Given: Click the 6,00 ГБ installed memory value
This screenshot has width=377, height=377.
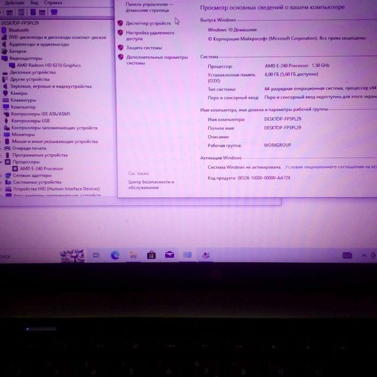Looking at the screenshot, I should coord(291,74).
